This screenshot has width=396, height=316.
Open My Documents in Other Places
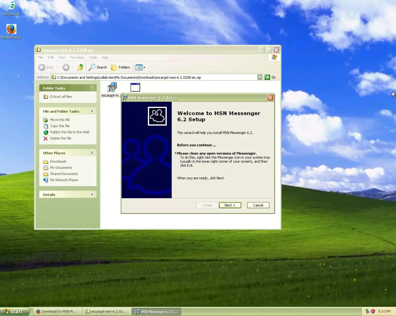click(x=61, y=168)
